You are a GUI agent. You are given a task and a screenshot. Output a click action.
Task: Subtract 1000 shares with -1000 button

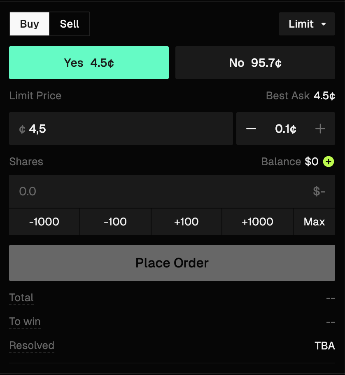pyautogui.click(x=44, y=222)
